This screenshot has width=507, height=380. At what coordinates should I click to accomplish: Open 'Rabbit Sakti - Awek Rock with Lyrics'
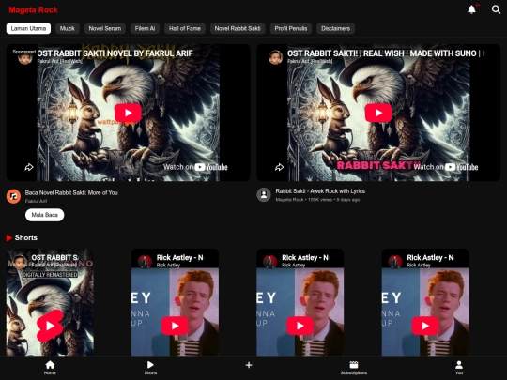[320, 191]
